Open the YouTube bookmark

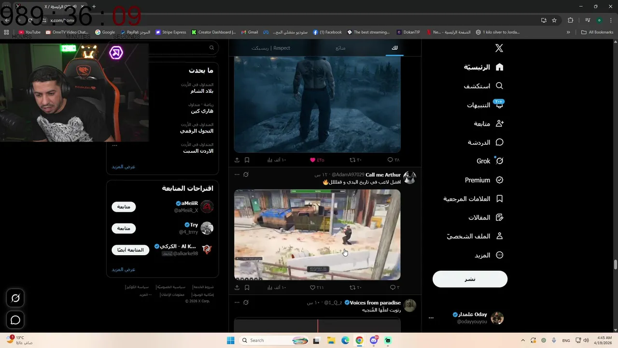pos(29,32)
